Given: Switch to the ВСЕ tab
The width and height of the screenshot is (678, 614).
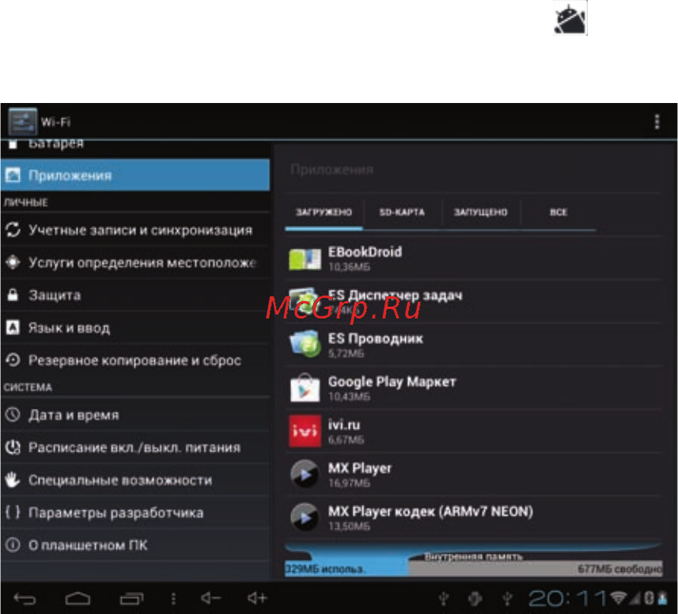Looking at the screenshot, I should tap(559, 212).
